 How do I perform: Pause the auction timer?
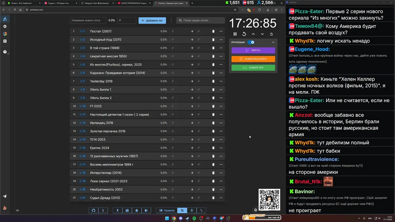click(235, 34)
